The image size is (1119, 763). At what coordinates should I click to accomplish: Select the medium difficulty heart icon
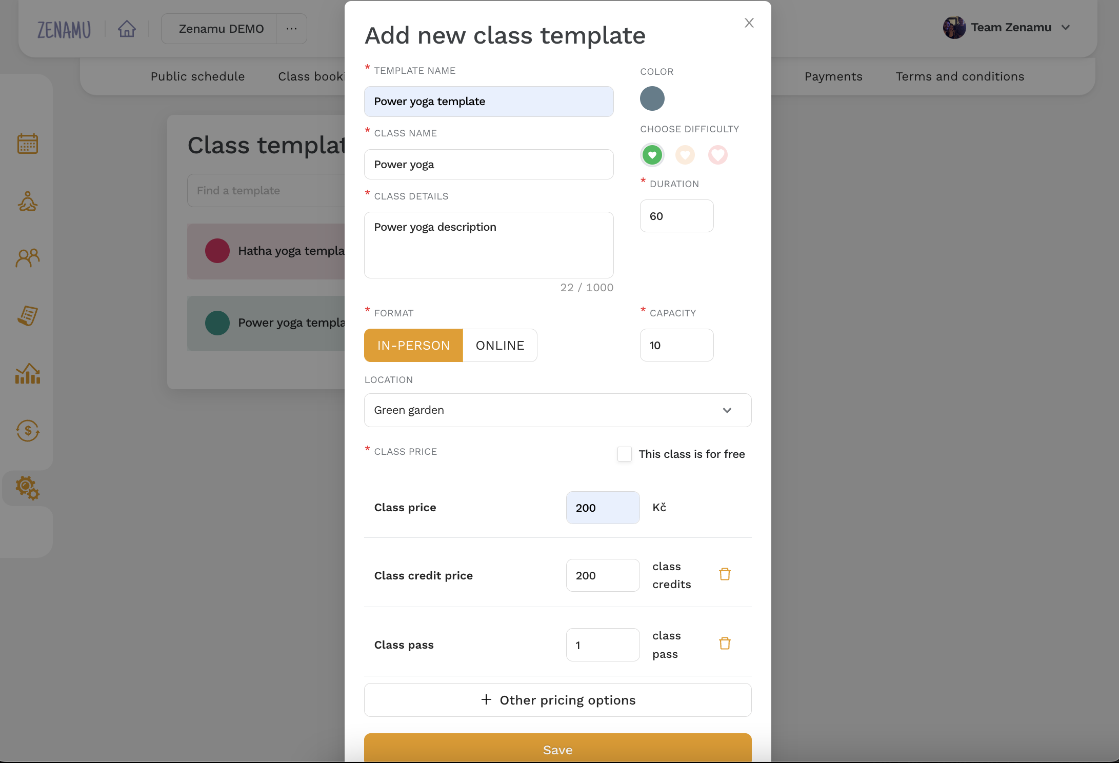pos(686,154)
